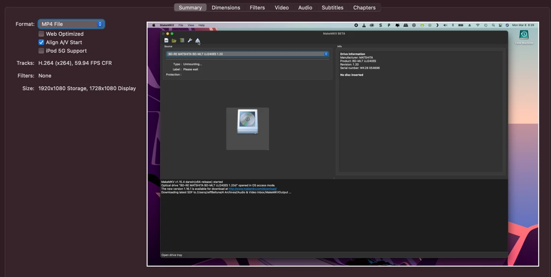Open the File menu in MakeMKV menu bar
This screenshot has height=277, width=551.
(x=181, y=25)
